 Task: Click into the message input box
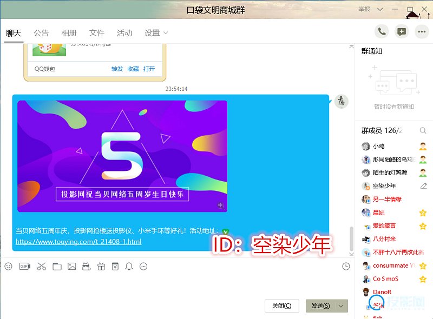(x=177, y=284)
